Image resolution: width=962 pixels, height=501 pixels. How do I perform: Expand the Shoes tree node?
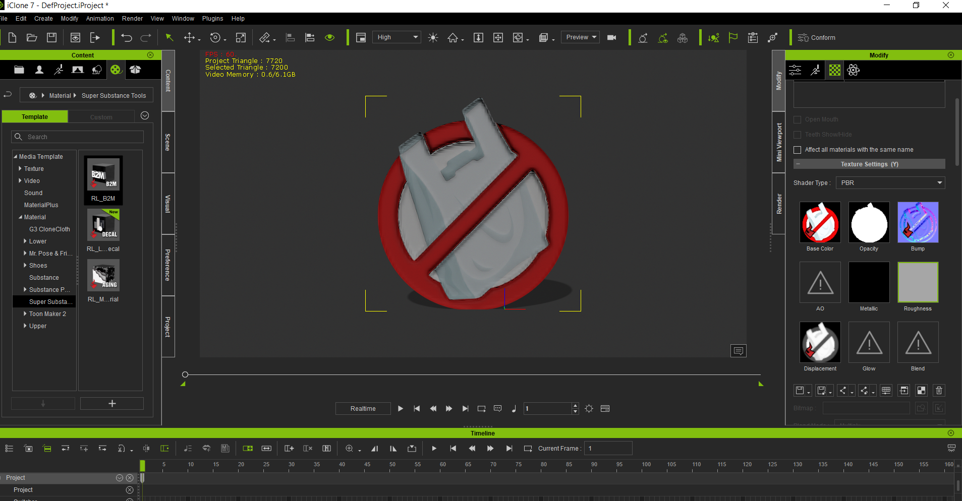pos(25,266)
